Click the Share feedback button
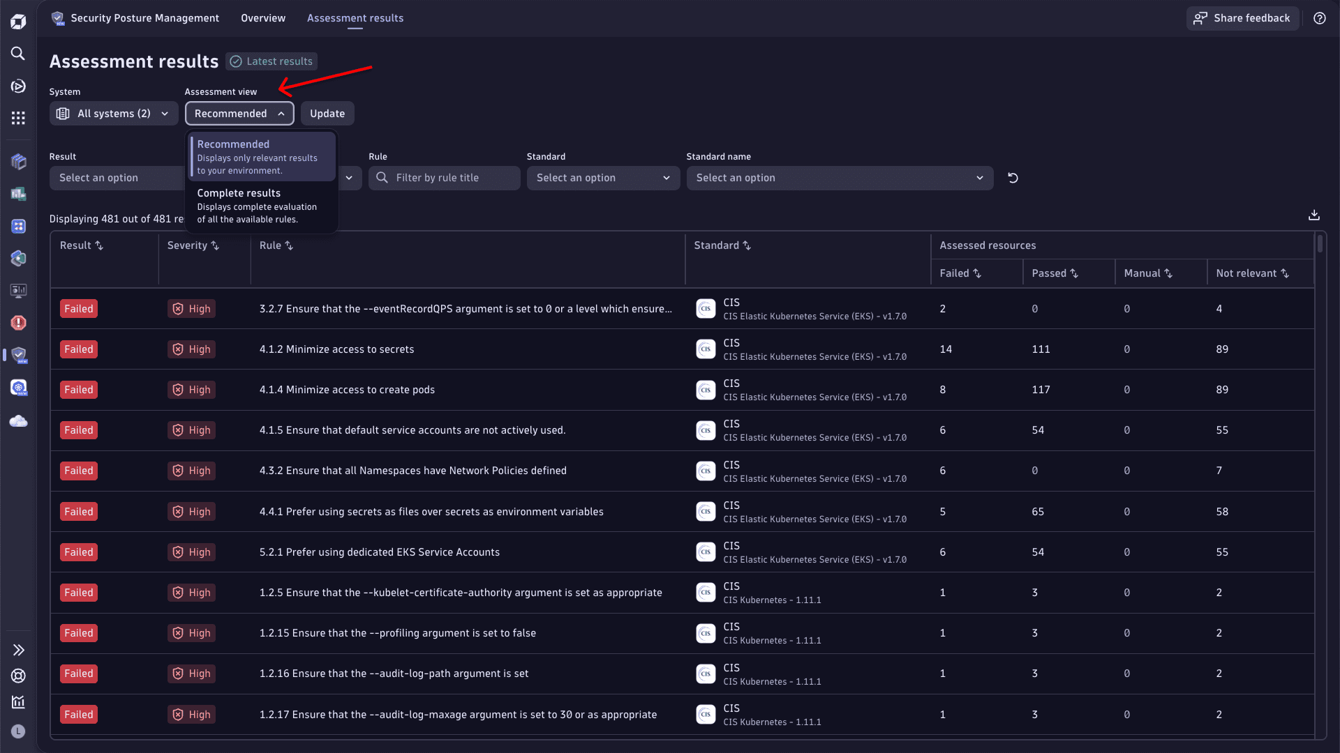Image resolution: width=1340 pixels, height=753 pixels. tap(1242, 18)
